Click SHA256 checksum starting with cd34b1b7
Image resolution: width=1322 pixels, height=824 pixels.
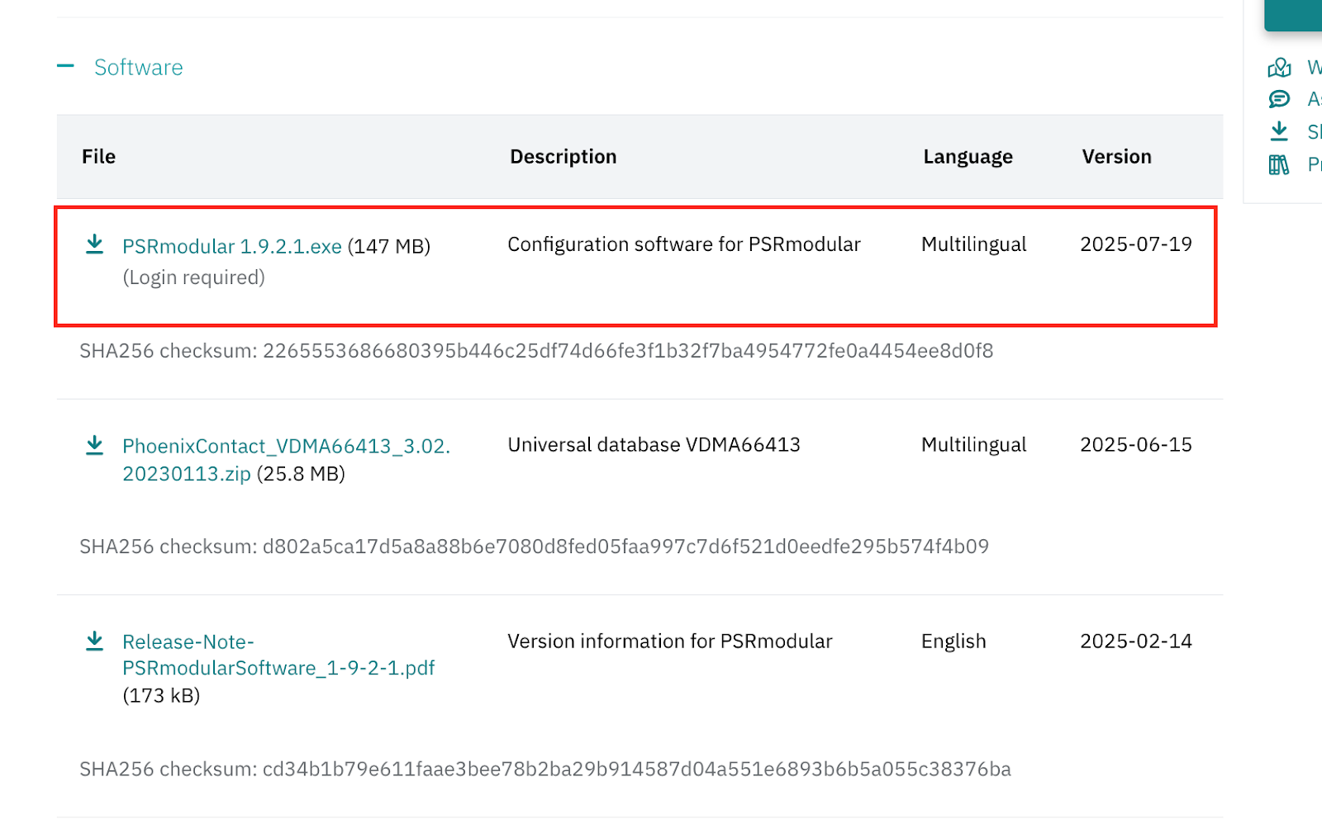[x=545, y=770]
